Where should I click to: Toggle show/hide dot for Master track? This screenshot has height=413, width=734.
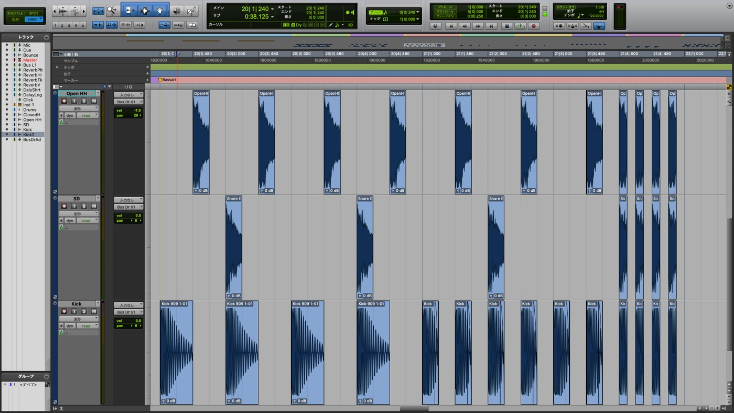(x=7, y=60)
